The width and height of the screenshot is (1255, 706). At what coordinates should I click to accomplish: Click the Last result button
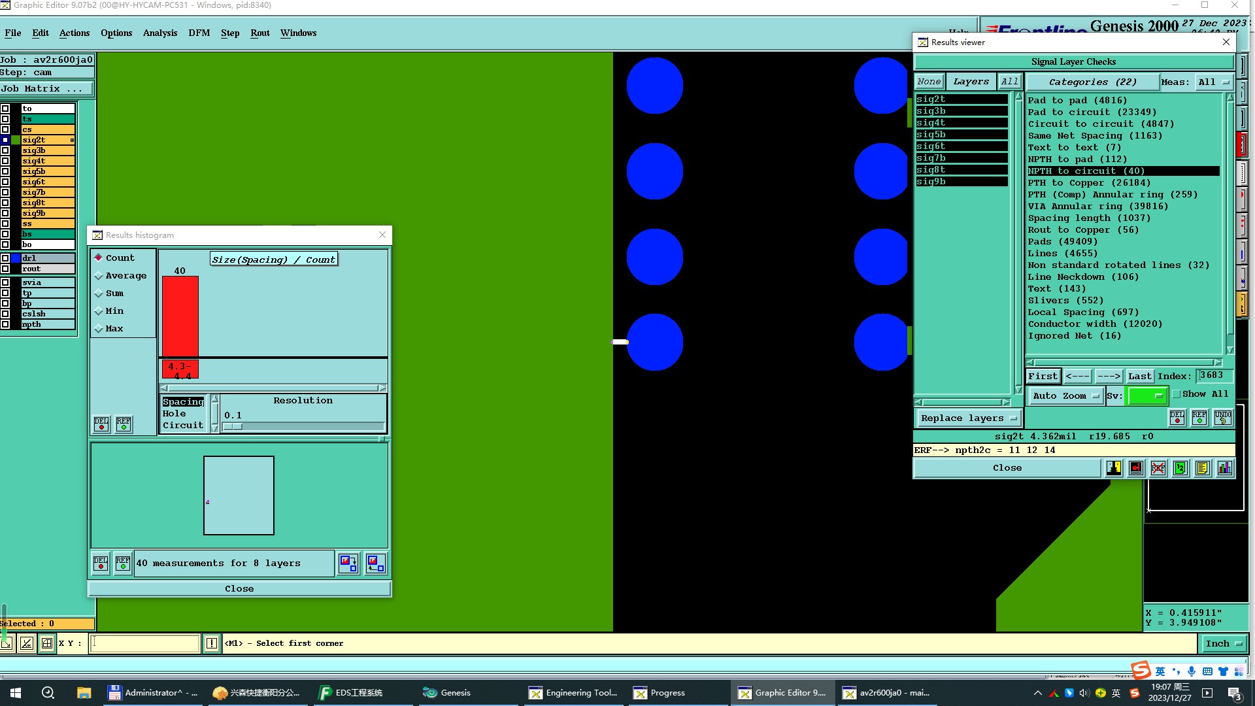click(1139, 376)
